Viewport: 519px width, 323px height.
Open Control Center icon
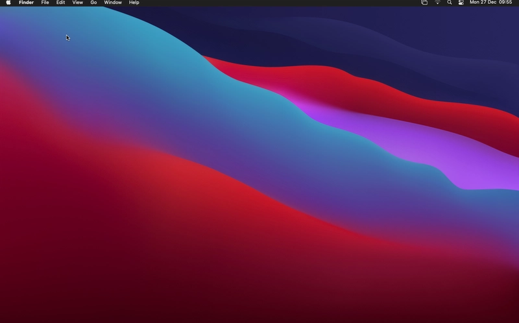point(461,3)
